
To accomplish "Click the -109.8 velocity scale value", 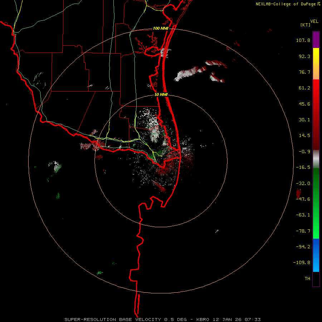I will 302,263.
